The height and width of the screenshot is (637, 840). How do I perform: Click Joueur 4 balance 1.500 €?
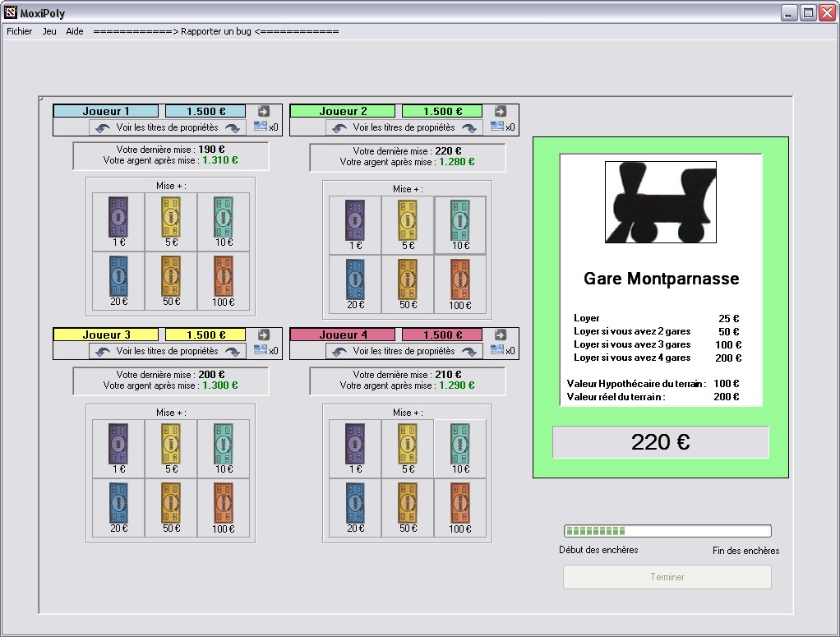click(442, 335)
